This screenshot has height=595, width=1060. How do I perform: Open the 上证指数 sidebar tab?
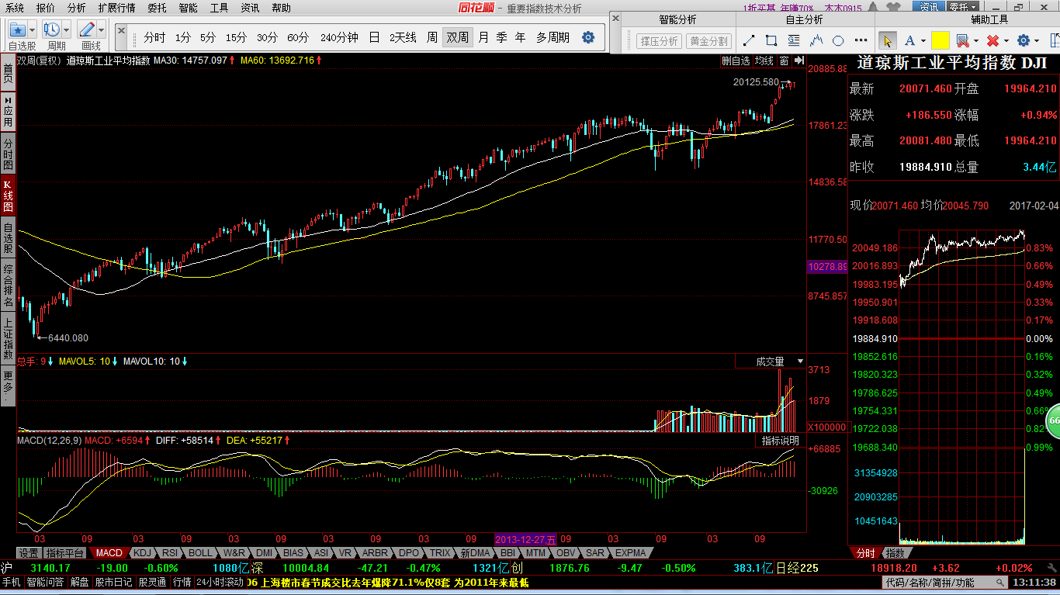coord(8,339)
